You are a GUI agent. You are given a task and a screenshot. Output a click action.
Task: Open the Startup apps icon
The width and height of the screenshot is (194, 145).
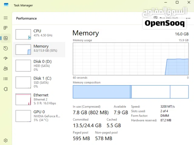5,58
